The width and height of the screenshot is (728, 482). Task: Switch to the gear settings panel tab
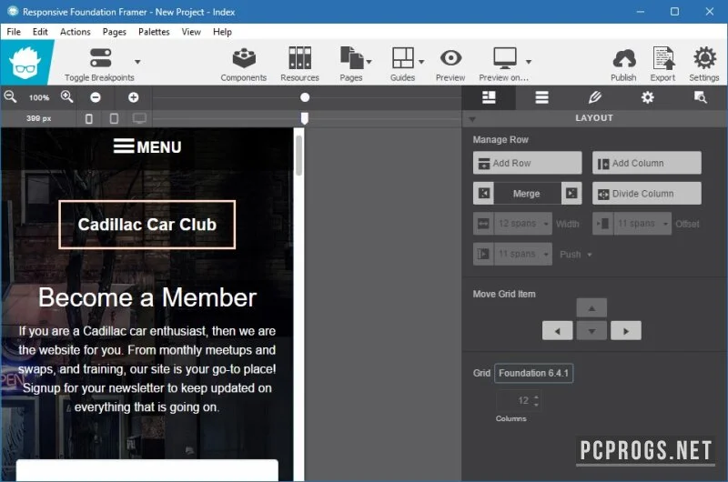click(x=647, y=97)
